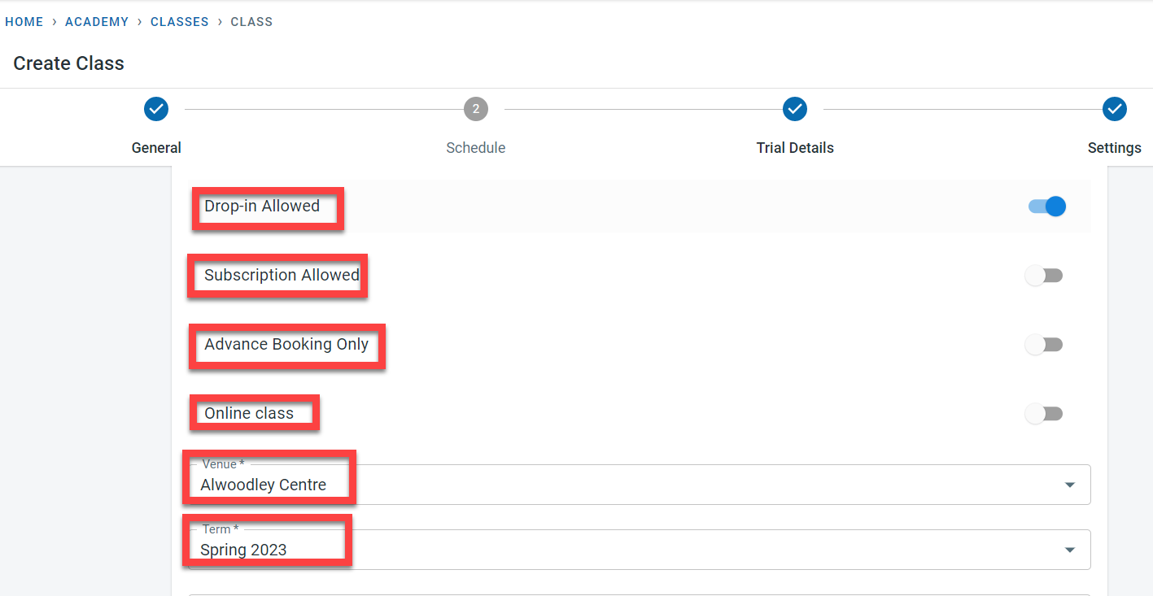Navigate to HOME in the breadcrumb
The width and height of the screenshot is (1153, 596).
[24, 22]
